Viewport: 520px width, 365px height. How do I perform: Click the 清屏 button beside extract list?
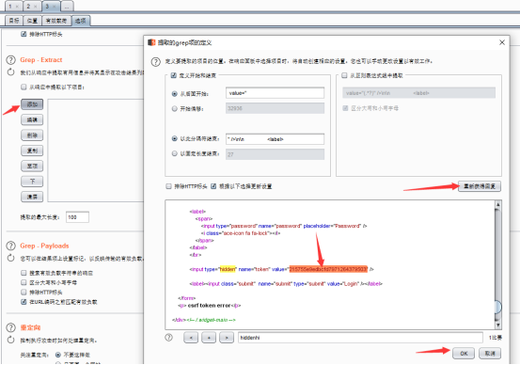click(x=32, y=197)
